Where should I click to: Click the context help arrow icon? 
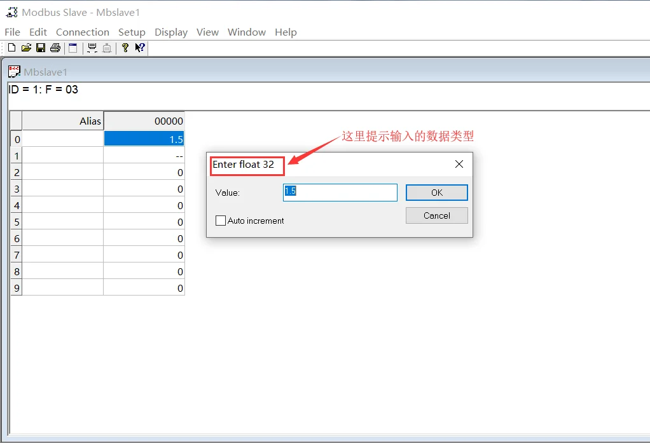(140, 48)
